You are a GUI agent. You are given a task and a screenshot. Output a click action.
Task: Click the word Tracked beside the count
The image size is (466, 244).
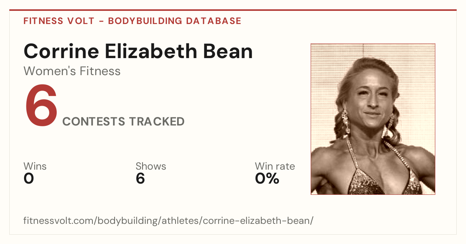(157, 122)
